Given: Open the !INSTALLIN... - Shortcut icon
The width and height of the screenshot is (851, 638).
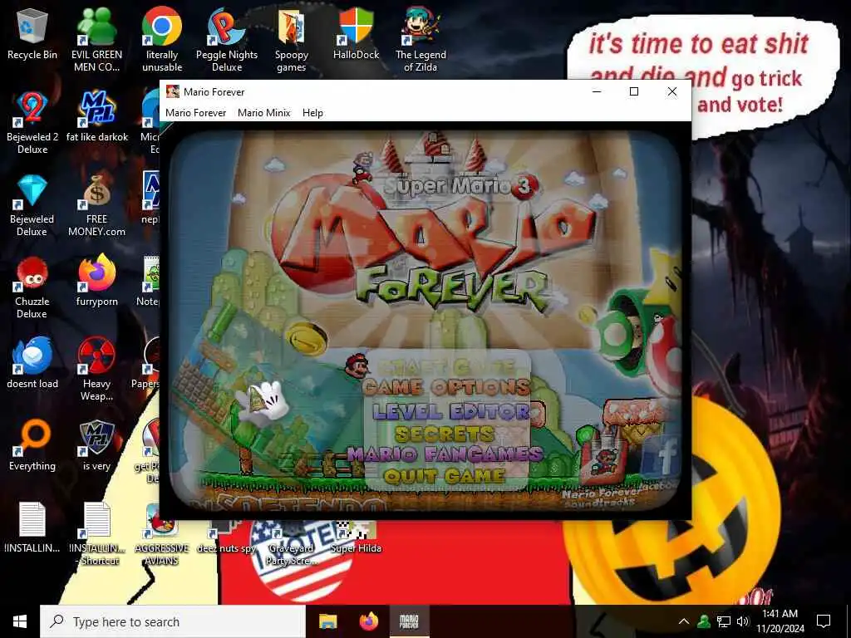Looking at the screenshot, I should [96, 534].
